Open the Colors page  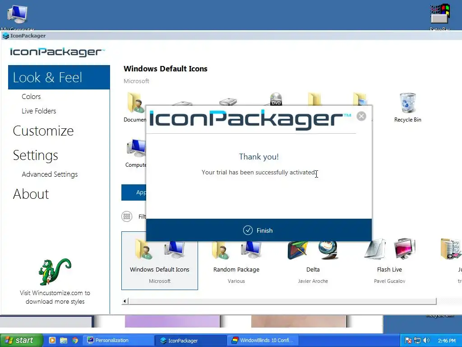coord(31,97)
